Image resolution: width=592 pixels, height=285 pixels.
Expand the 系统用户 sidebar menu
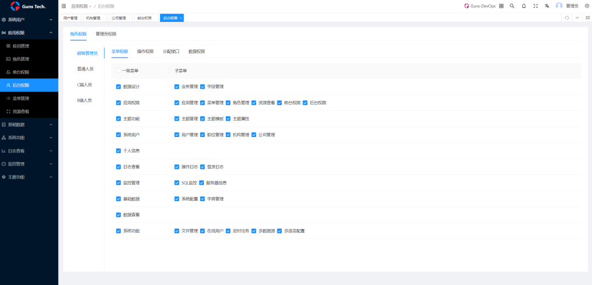point(29,20)
